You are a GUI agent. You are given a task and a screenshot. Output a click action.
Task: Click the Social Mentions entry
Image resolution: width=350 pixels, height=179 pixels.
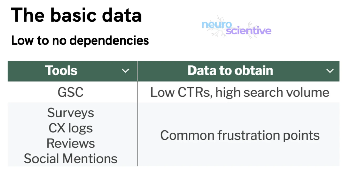[x=70, y=159]
